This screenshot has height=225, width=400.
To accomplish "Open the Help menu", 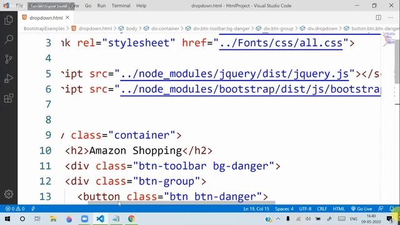I will [141, 6].
